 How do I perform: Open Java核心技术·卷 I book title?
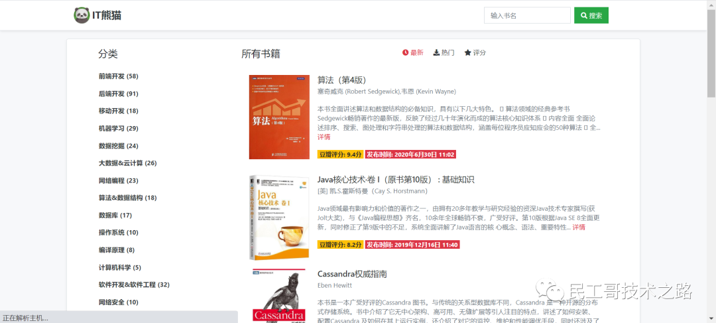396,180
